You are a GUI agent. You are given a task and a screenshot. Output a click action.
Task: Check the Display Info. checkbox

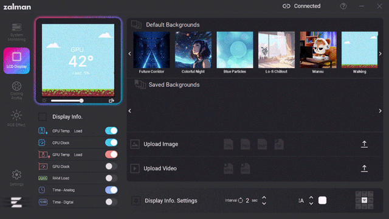tap(43, 117)
